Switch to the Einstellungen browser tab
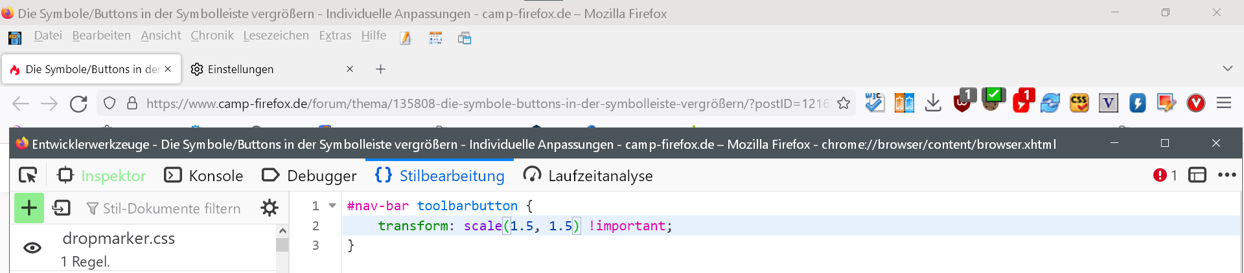Screen dimensions: 1244x273 (x=266, y=69)
